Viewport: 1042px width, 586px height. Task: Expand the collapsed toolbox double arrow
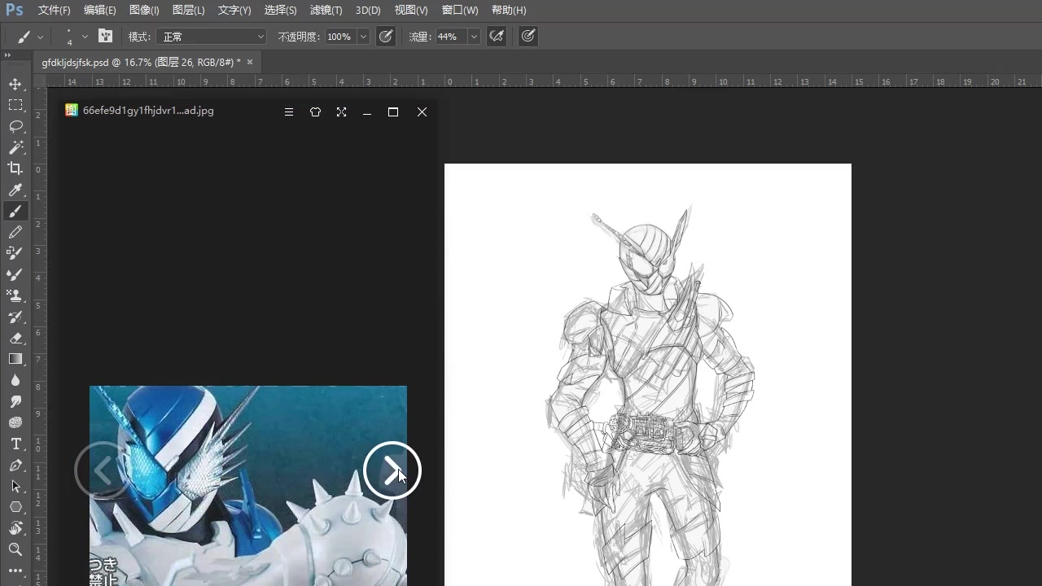pos(7,55)
